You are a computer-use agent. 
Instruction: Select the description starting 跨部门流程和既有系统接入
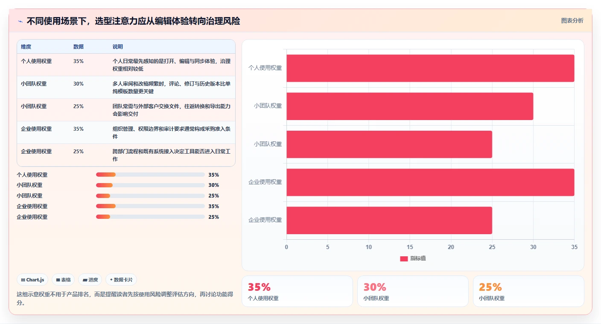tap(172, 155)
